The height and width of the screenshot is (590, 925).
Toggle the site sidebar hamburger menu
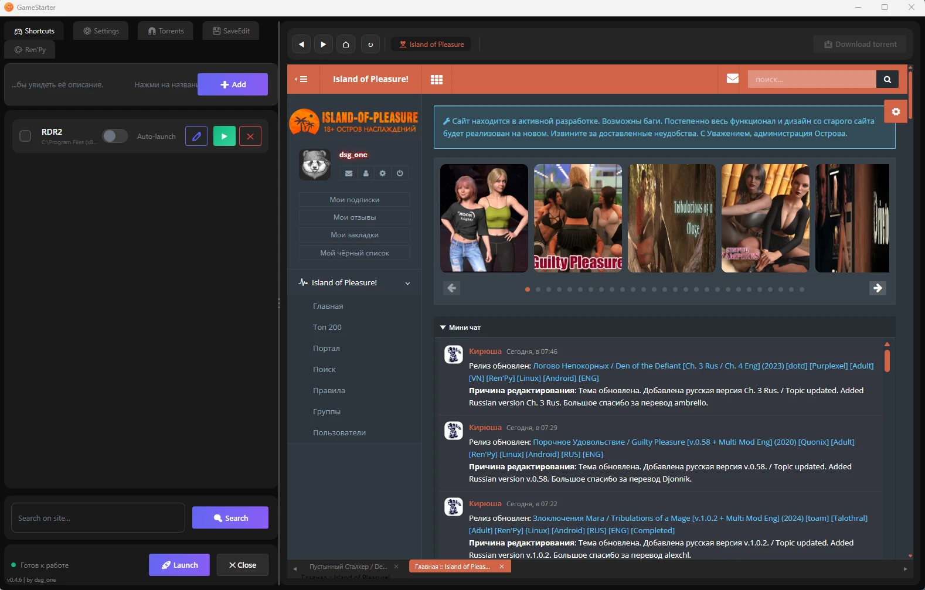(302, 79)
